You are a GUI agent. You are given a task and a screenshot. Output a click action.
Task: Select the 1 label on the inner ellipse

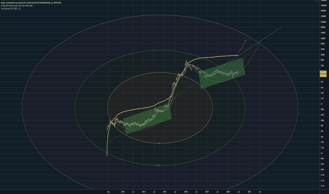(x=159, y=143)
